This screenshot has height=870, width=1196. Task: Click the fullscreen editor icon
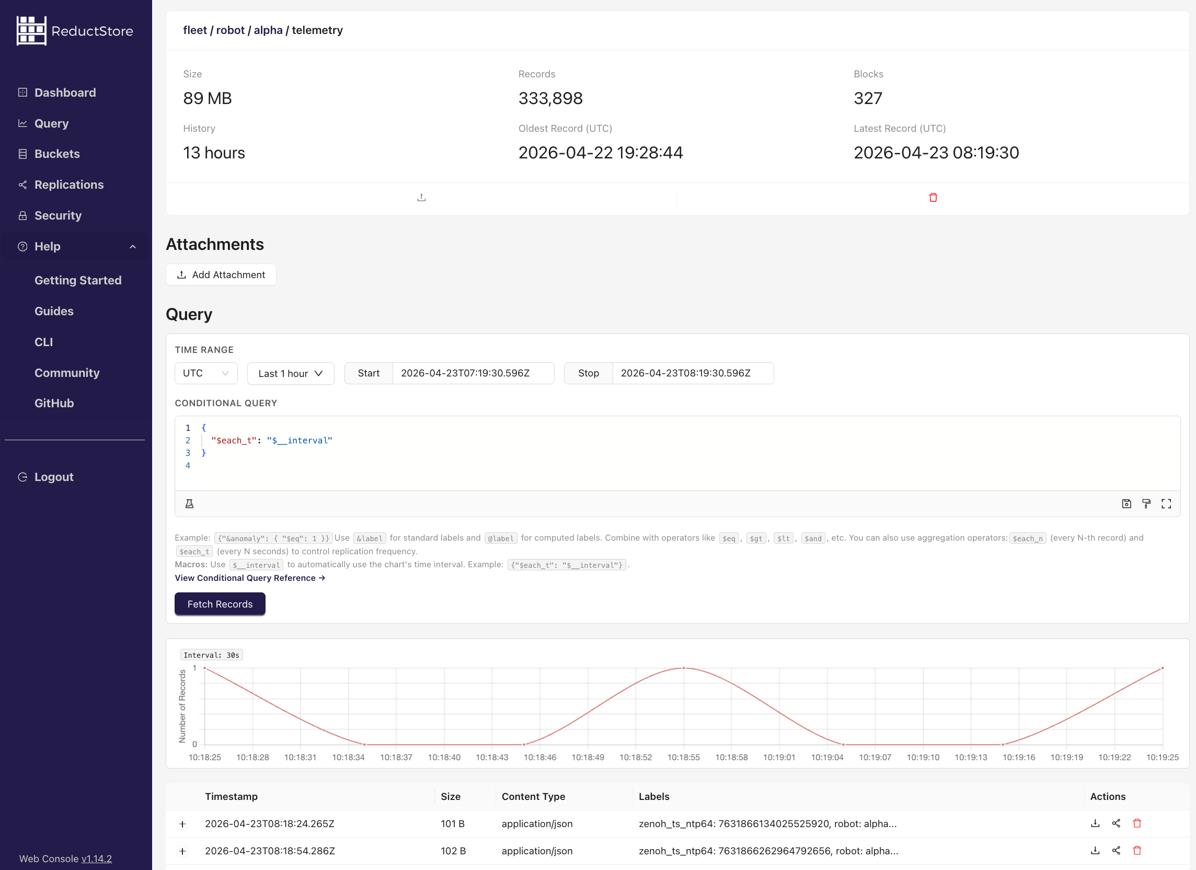pyautogui.click(x=1167, y=505)
